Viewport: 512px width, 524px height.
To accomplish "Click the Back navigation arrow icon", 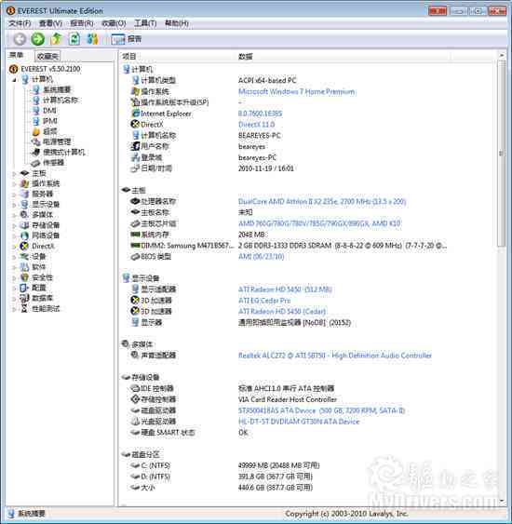I will point(20,39).
